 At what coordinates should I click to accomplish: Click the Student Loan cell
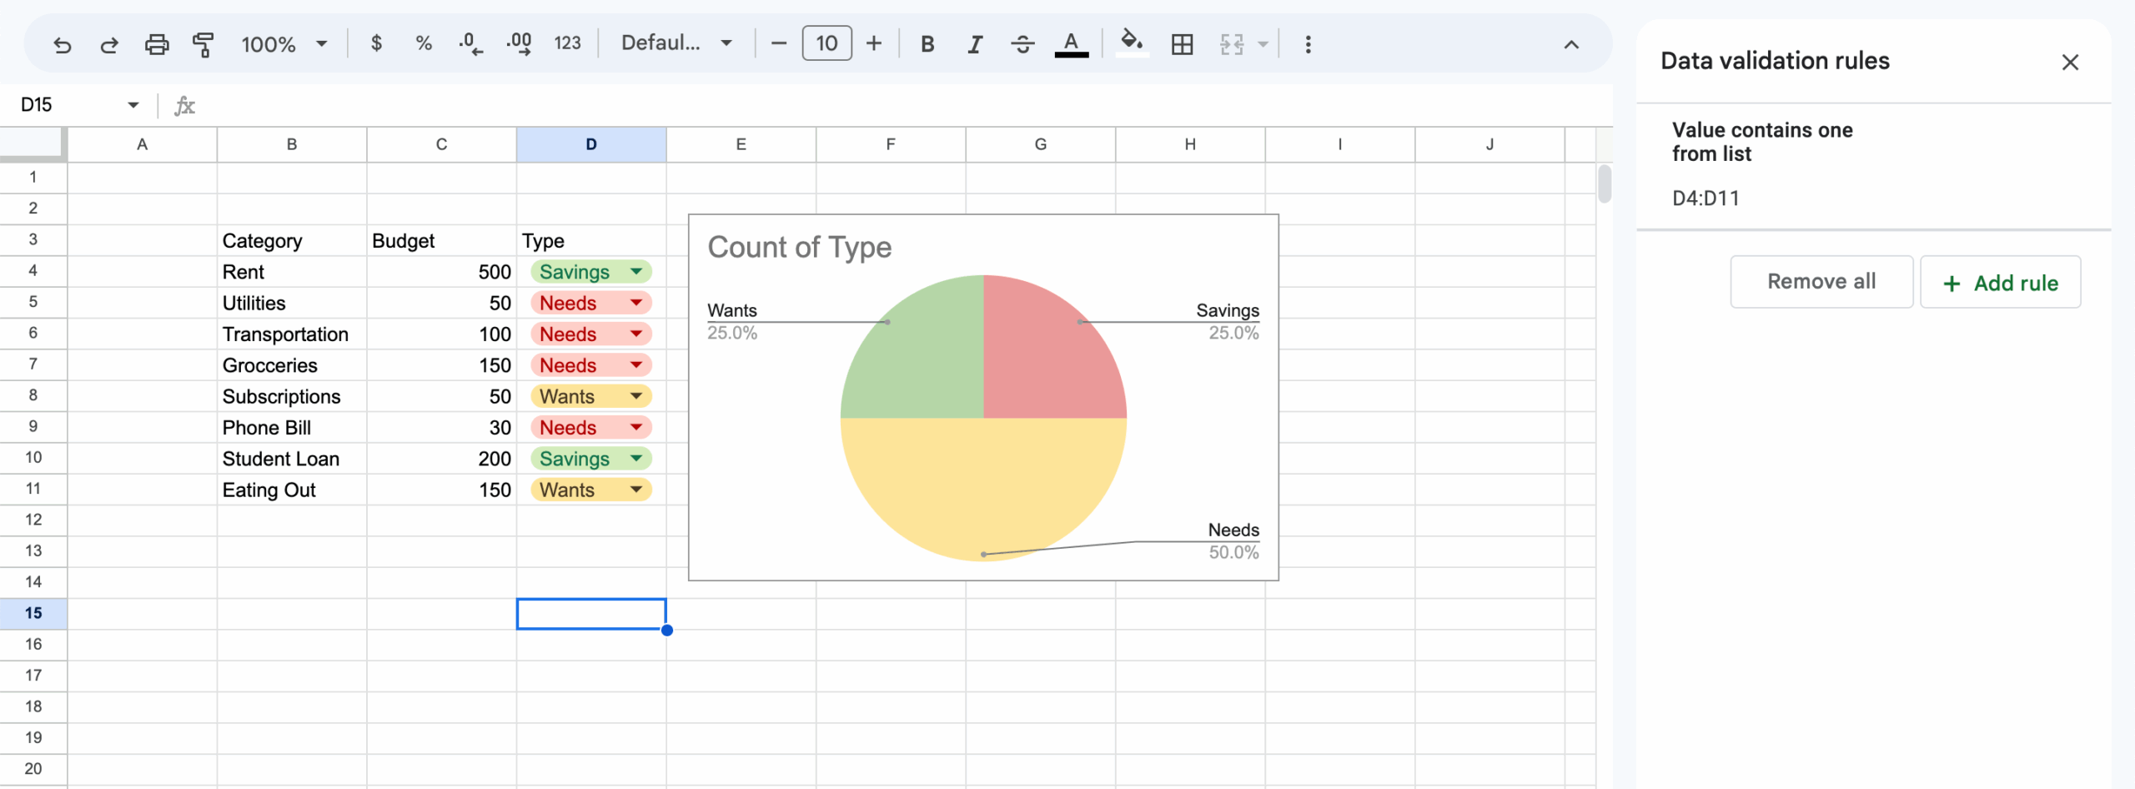pos(292,459)
